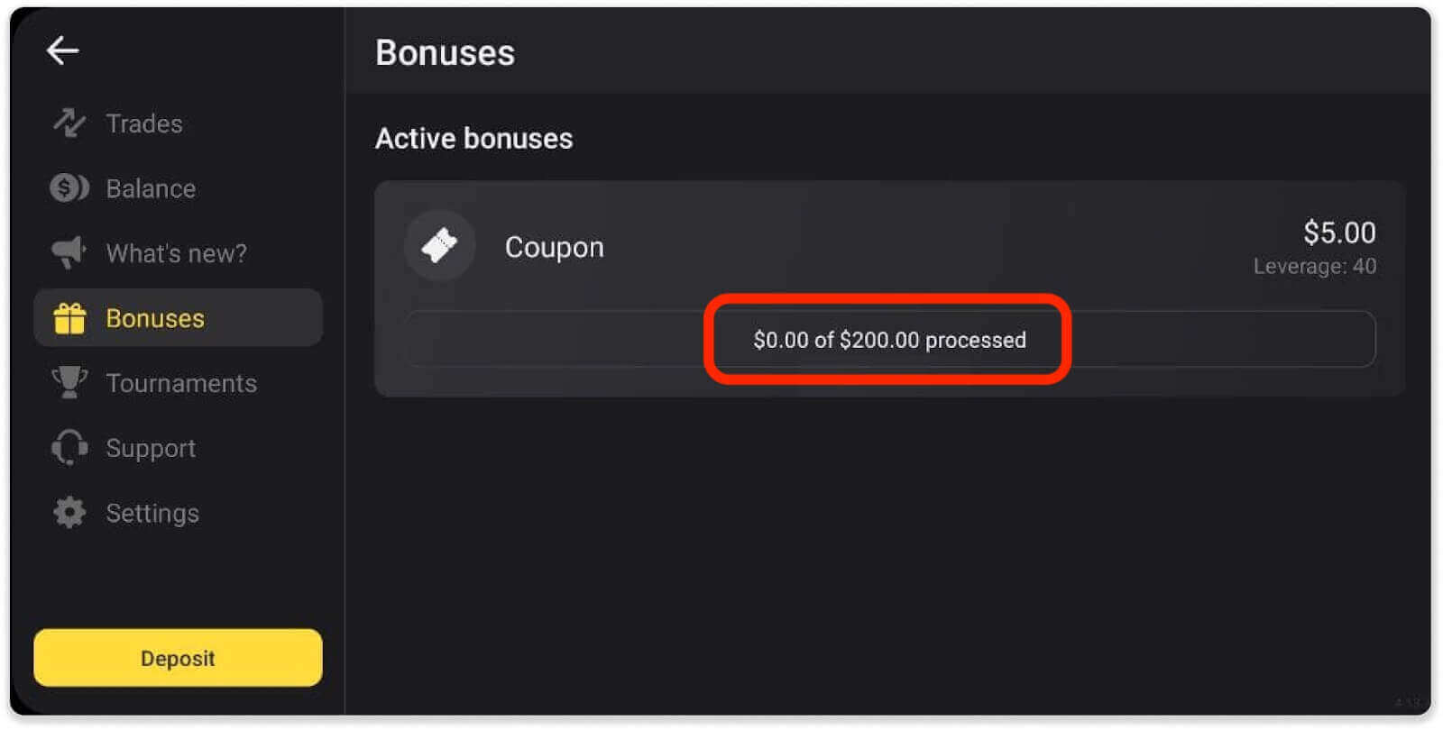This screenshot has width=1443, height=730.
Task: Switch to the Balance section
Action: click(x=150, y=187)
